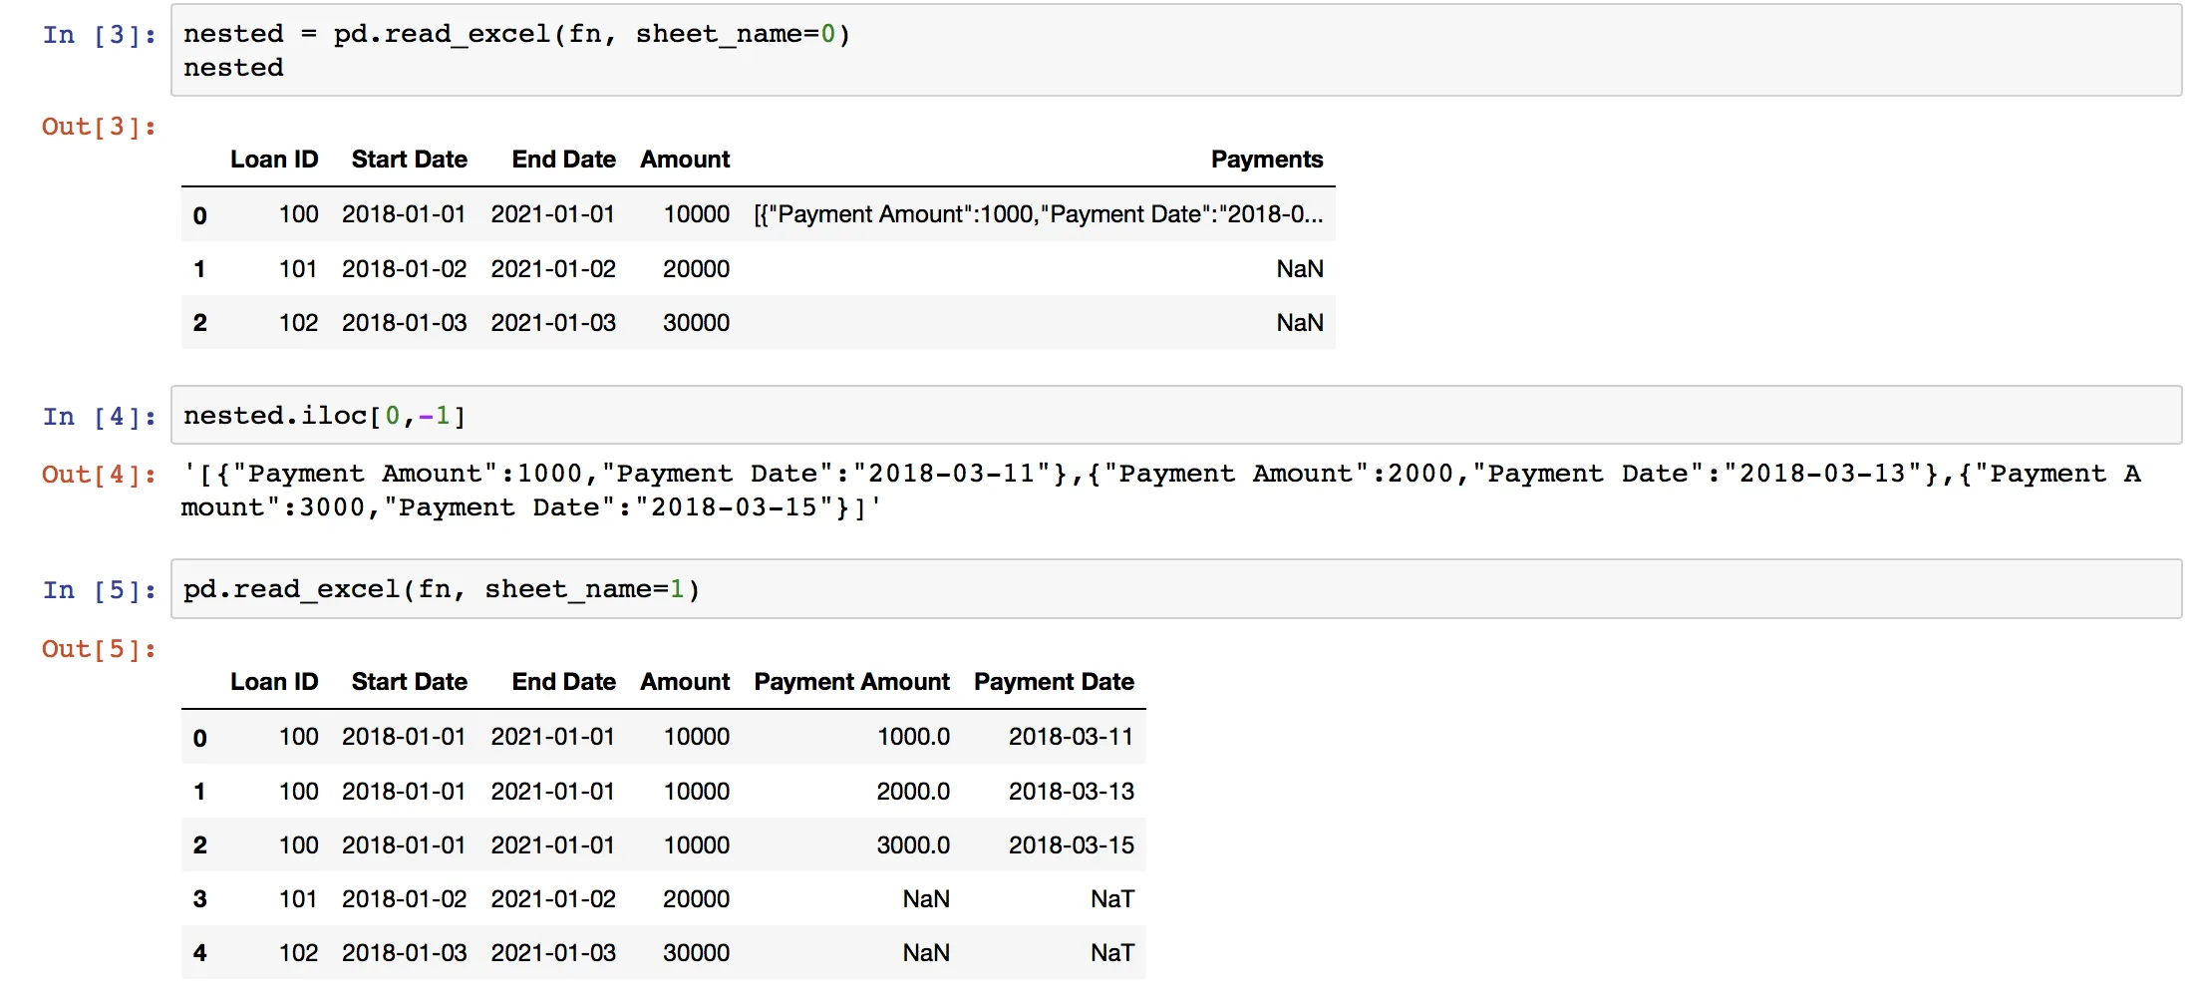2201x1005 pixels.
Task: Click the In [3] input prompt
Action: click(x=99, y=35)
